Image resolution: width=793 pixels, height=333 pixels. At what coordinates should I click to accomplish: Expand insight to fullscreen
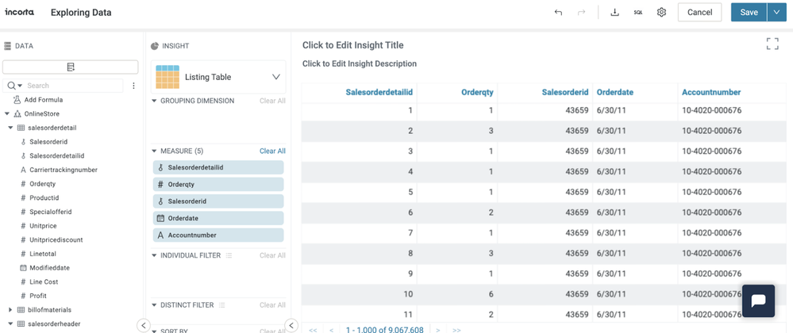pos(772,44)
